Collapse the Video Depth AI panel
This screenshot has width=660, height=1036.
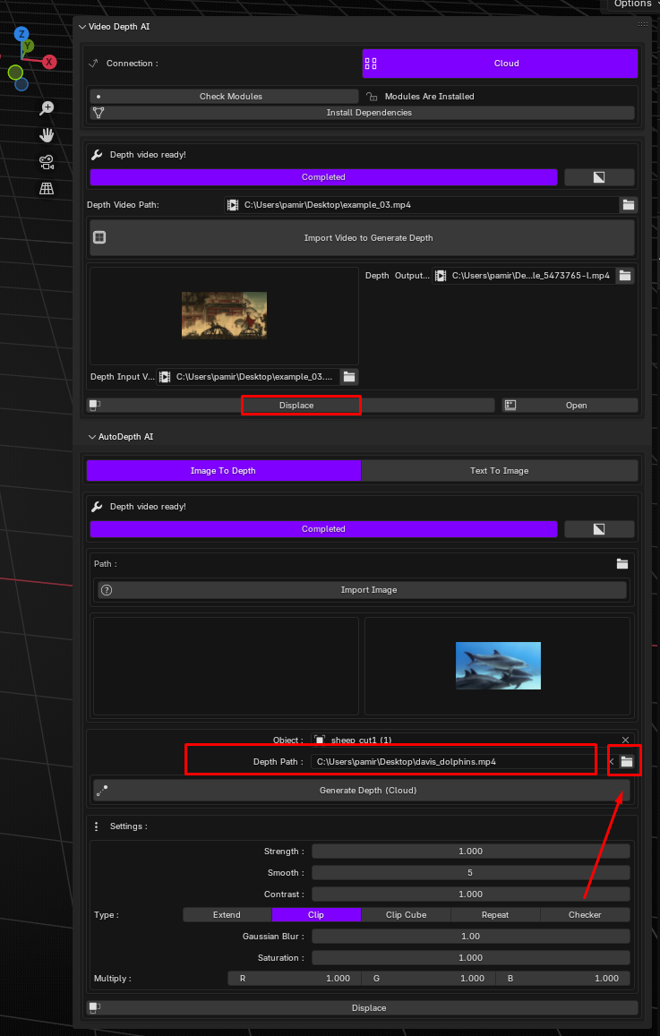point(82,27)
